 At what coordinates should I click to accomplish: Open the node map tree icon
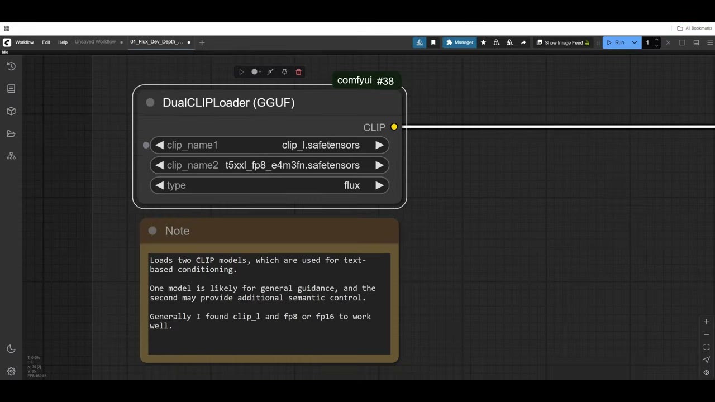click(11, 156)
